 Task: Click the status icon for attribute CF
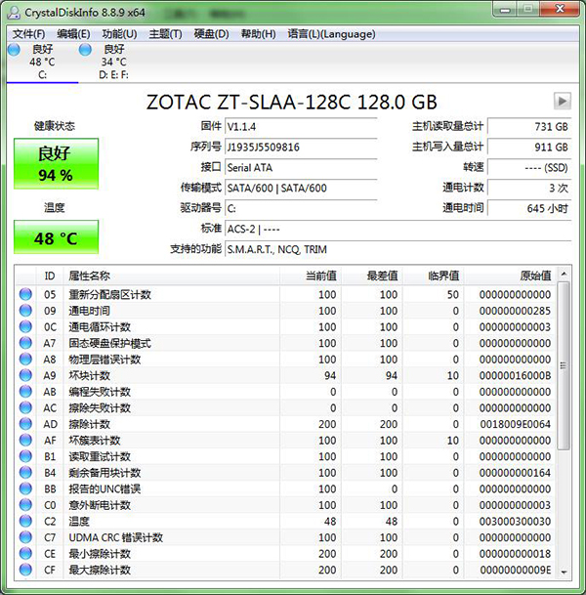click(25, 570)
